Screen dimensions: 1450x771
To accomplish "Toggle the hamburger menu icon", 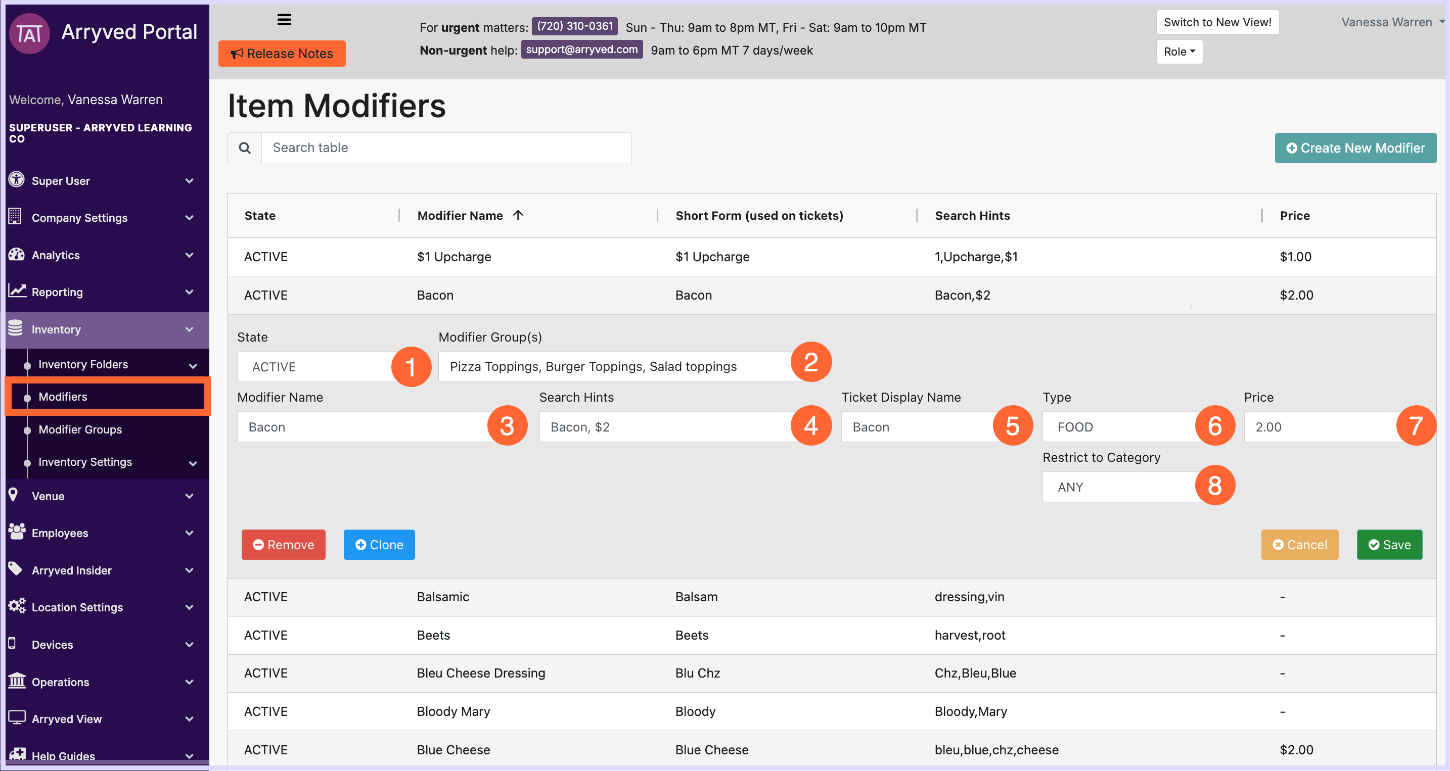I will pos(284,20).
